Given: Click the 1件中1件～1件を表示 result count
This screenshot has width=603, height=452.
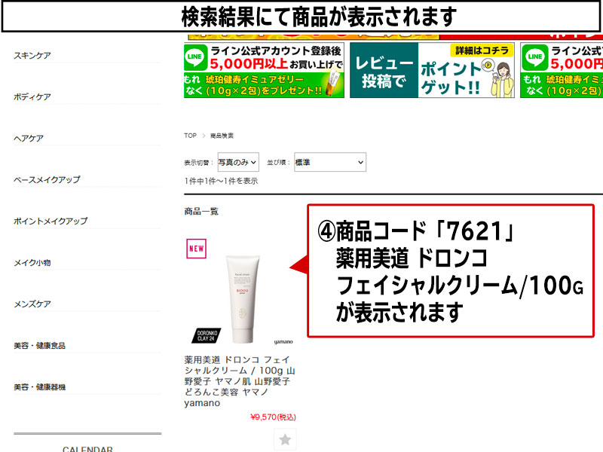Looking at the screenshot, I should (221, 181).
